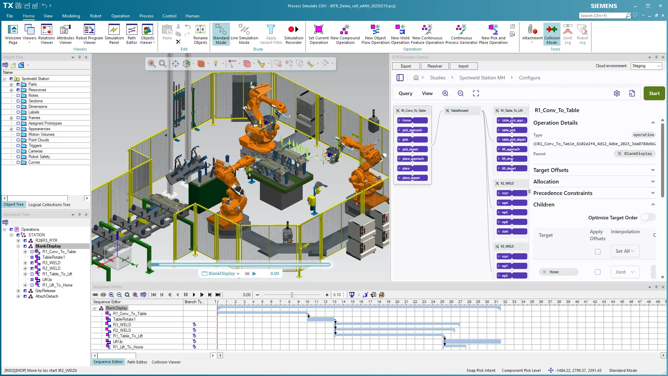Click the Export button
This screenshot has width=668, height=376.
(x=406, y=66)
